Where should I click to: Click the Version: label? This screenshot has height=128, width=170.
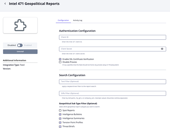point(7,69)
